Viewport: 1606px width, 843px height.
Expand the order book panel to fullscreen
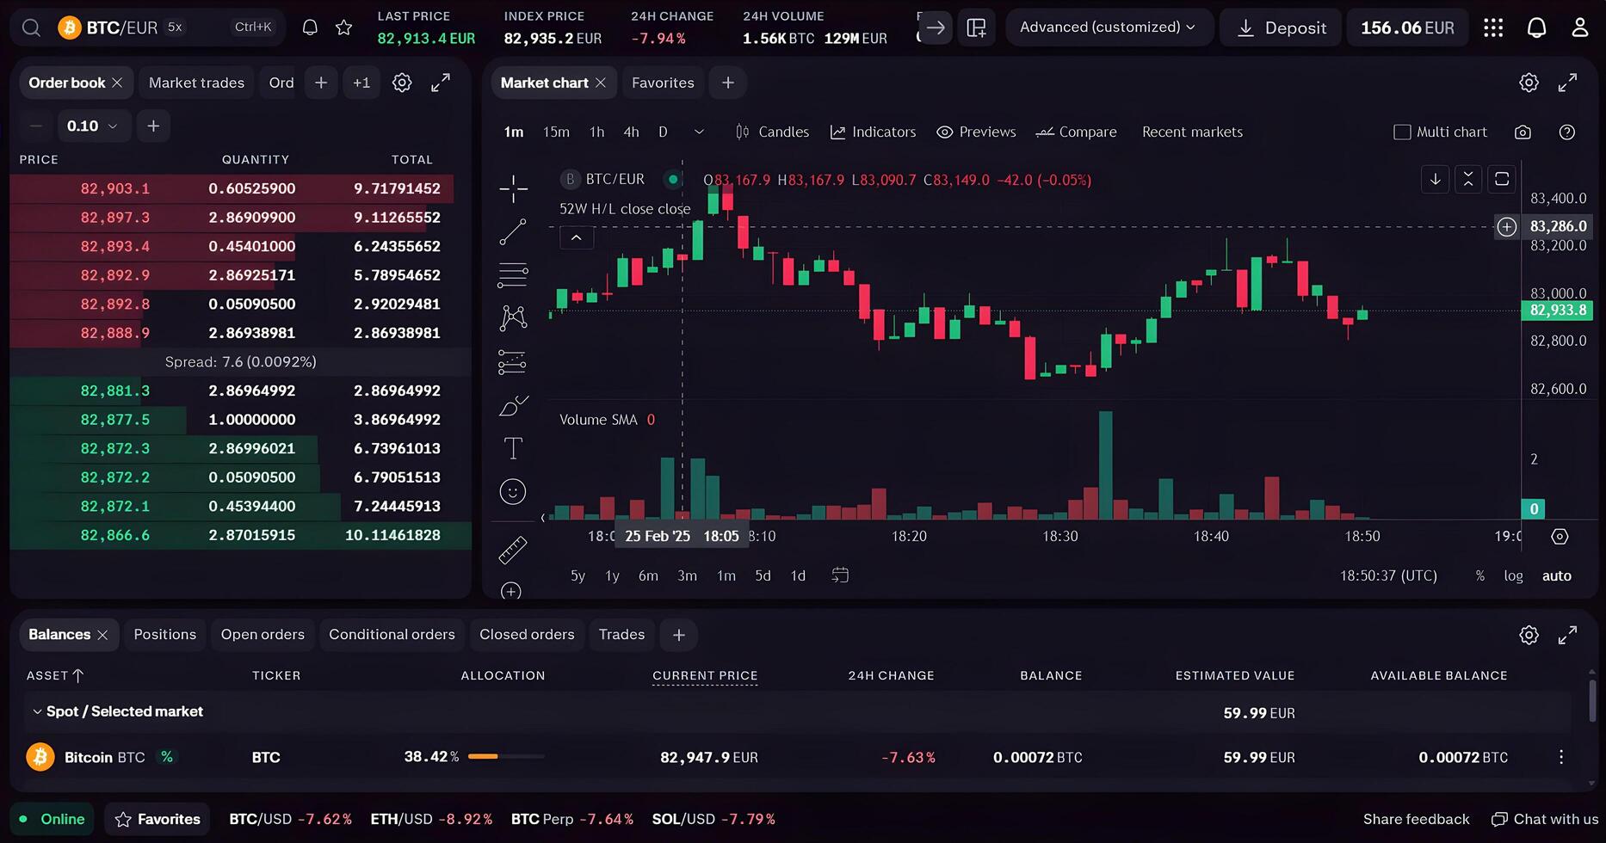pos(441,83)
